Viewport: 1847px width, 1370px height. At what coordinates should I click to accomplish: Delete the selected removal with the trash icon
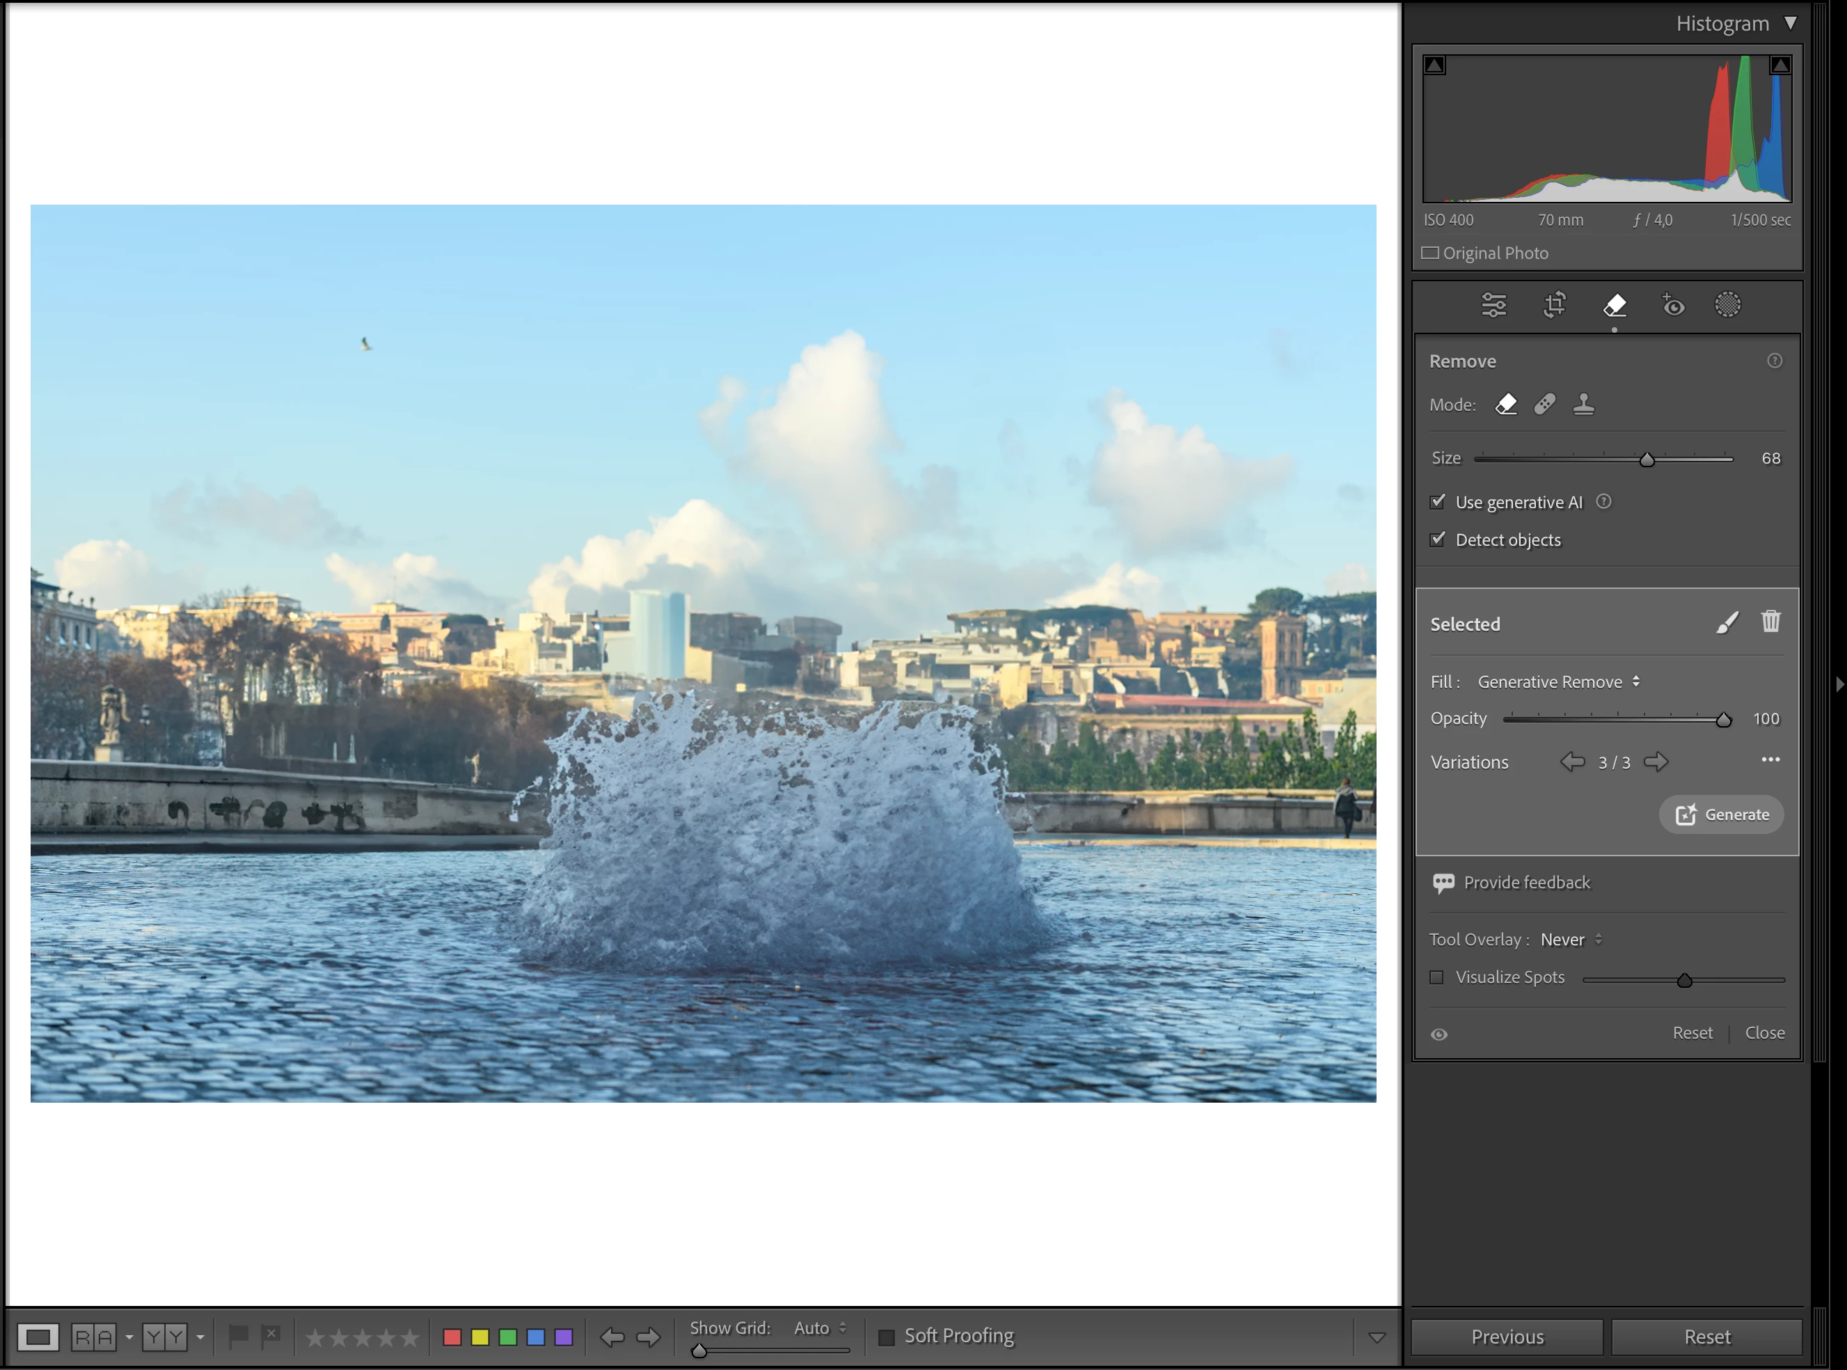click(x=1770, y=622)
